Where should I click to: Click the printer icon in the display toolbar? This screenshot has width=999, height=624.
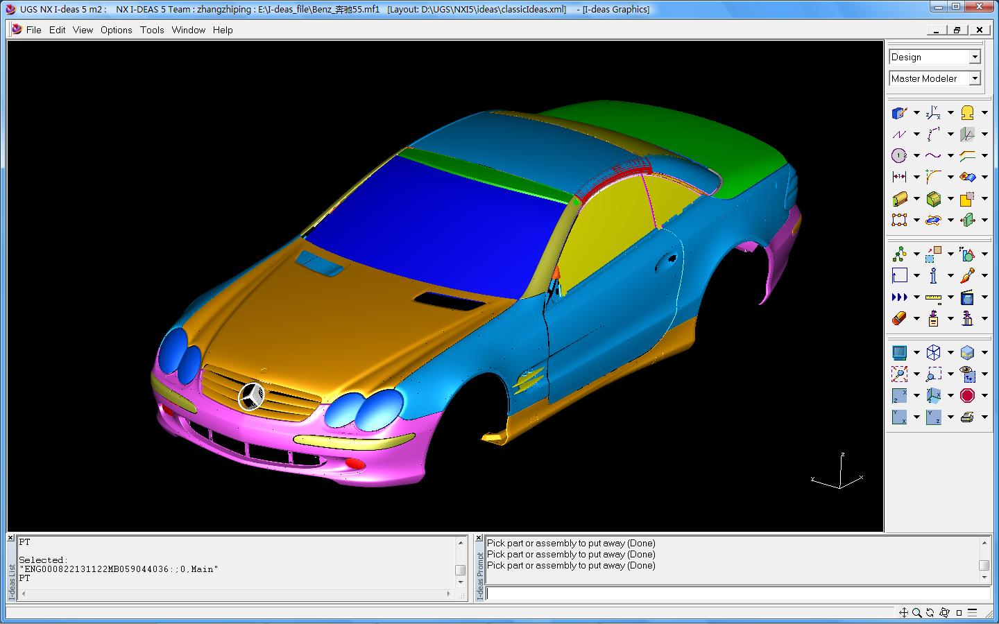[x=967, y=417]
